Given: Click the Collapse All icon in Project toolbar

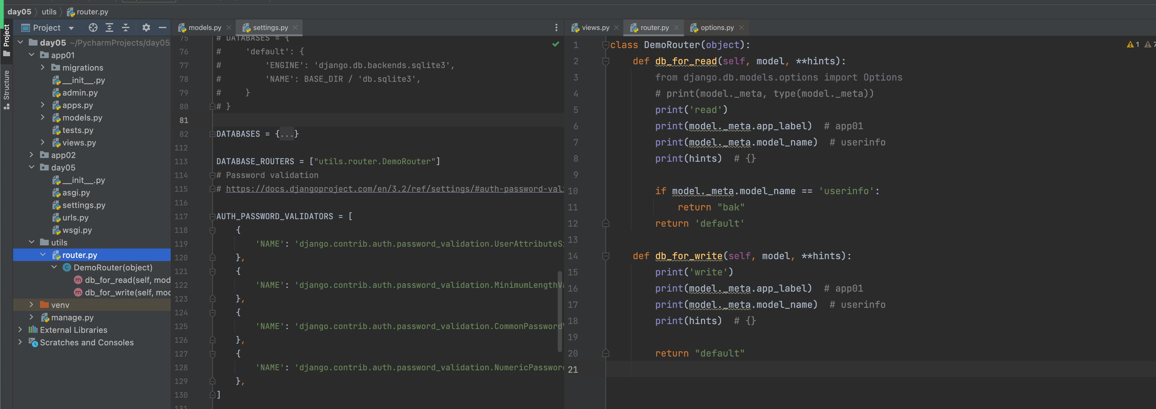Looking at the screenshot, I should (x=126, y=28).
